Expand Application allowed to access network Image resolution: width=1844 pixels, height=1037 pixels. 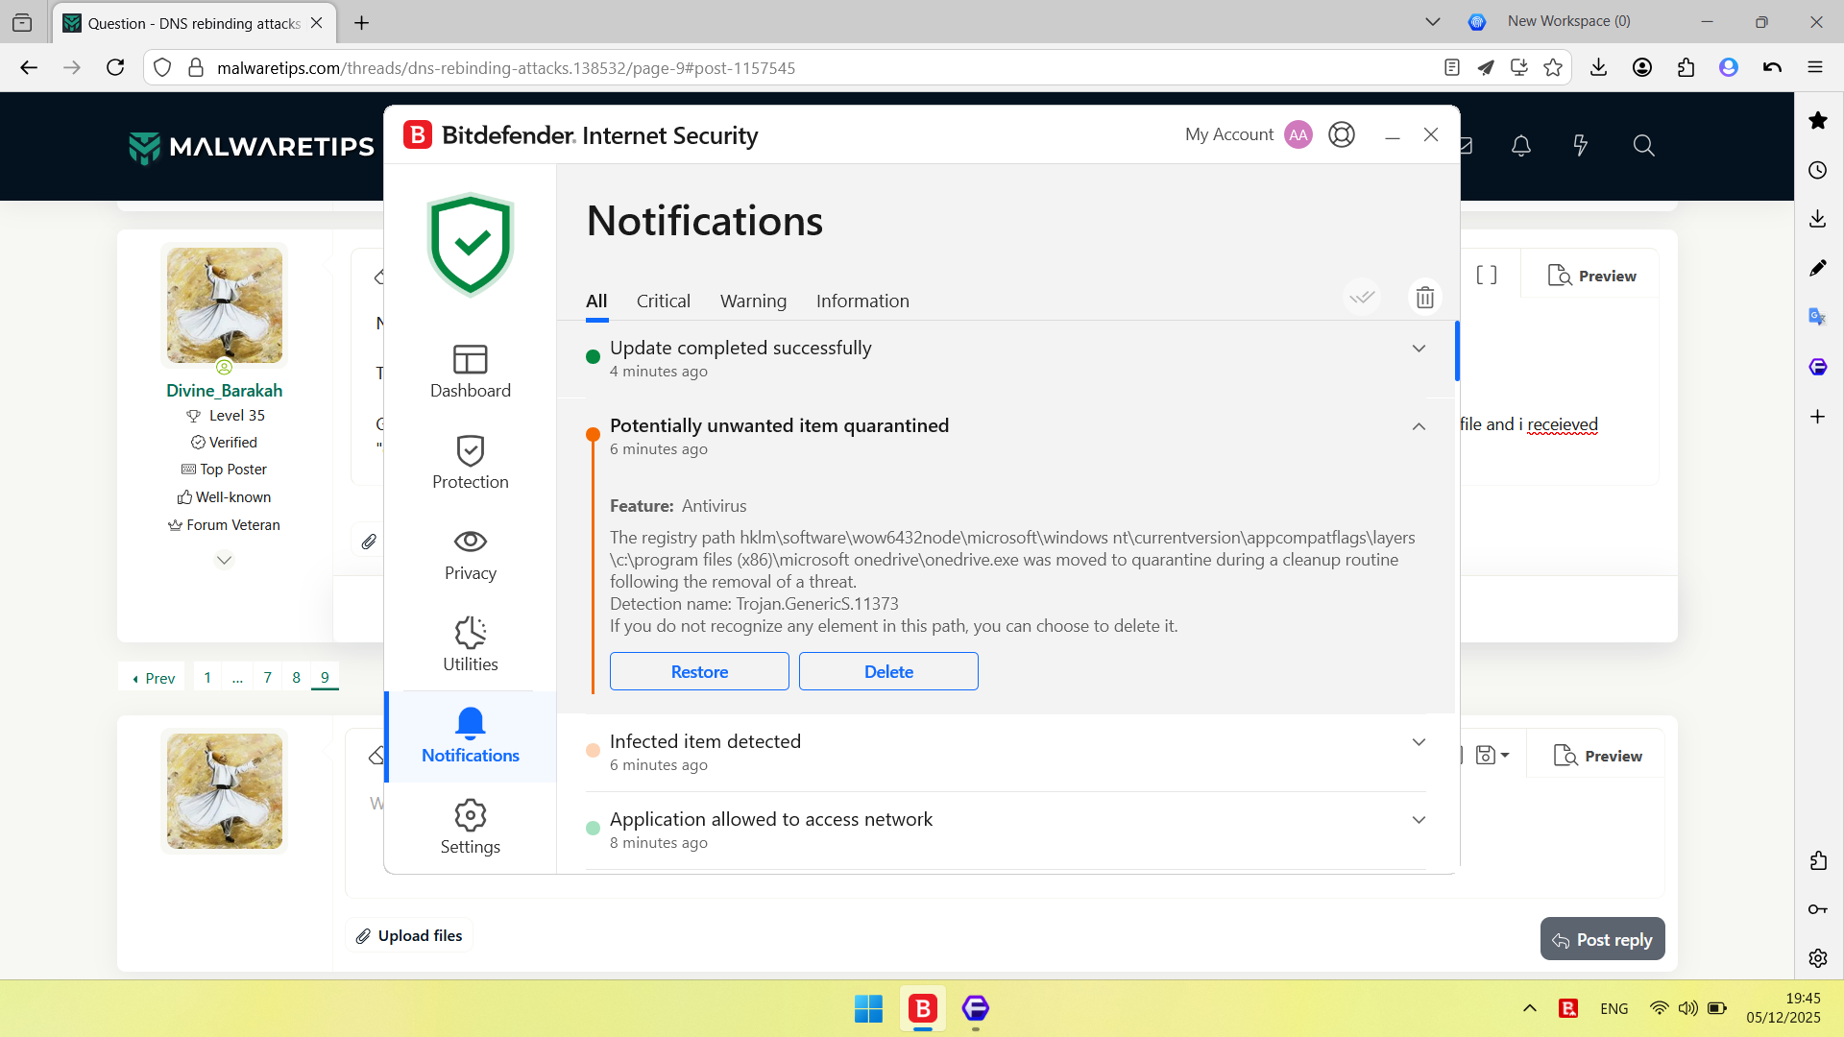tap(1419, 820)
